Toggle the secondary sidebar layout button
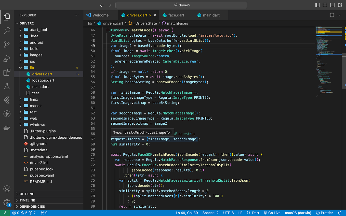This screenshot has height=216, width=346. pyautogui.click(x=332, y=5)
